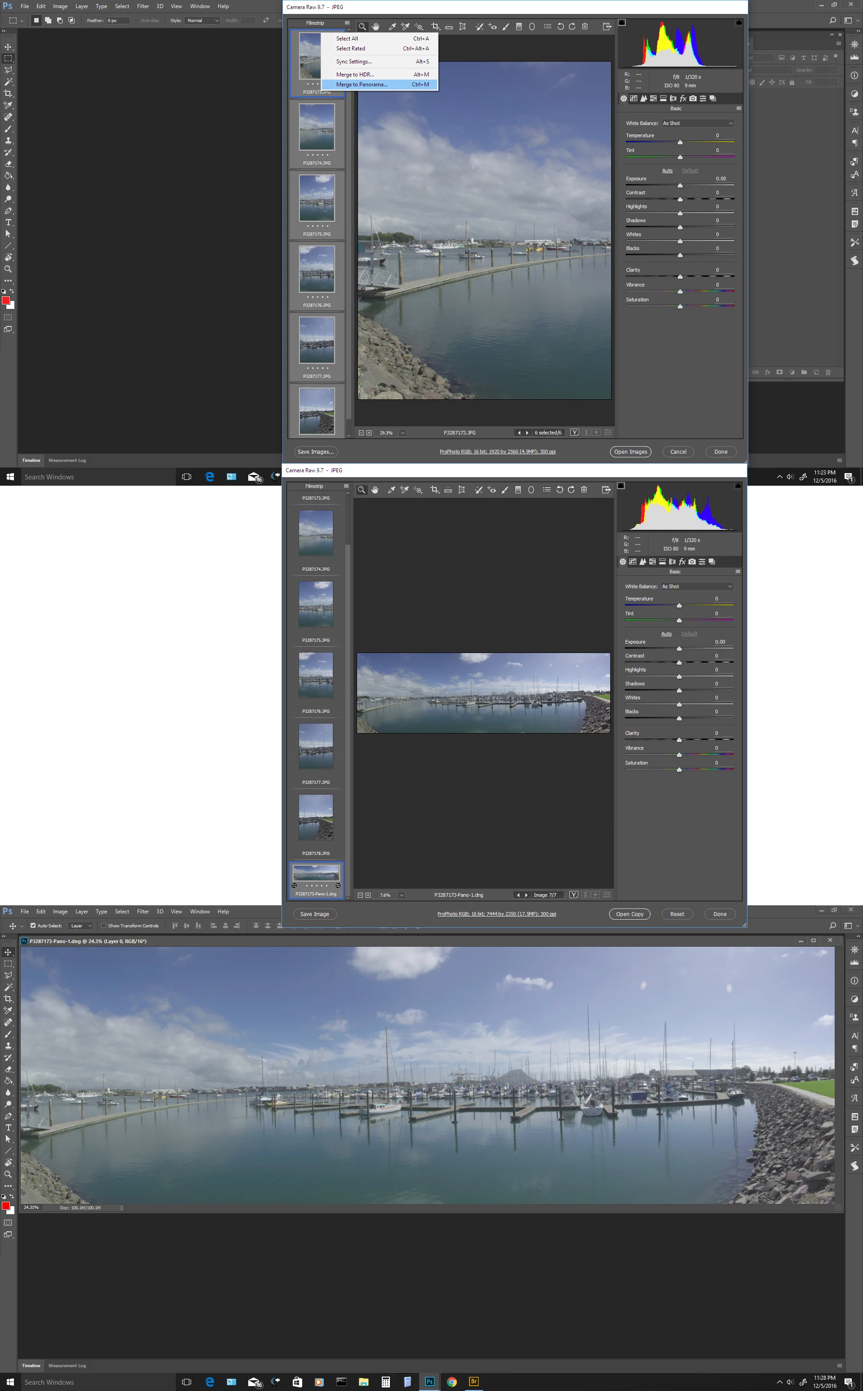Viewport: 863px width, 1391px height.
Task: Click the Reset button
Action: [677, 914]
